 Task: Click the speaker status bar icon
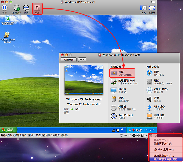138,135
